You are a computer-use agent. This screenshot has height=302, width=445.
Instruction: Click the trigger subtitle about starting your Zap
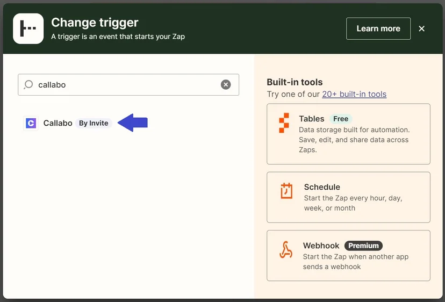pyautogui.click(x=118, y=37)
